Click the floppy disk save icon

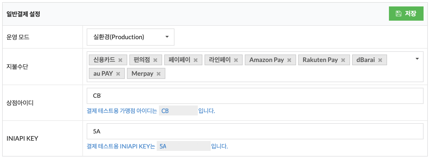[399, 14]
